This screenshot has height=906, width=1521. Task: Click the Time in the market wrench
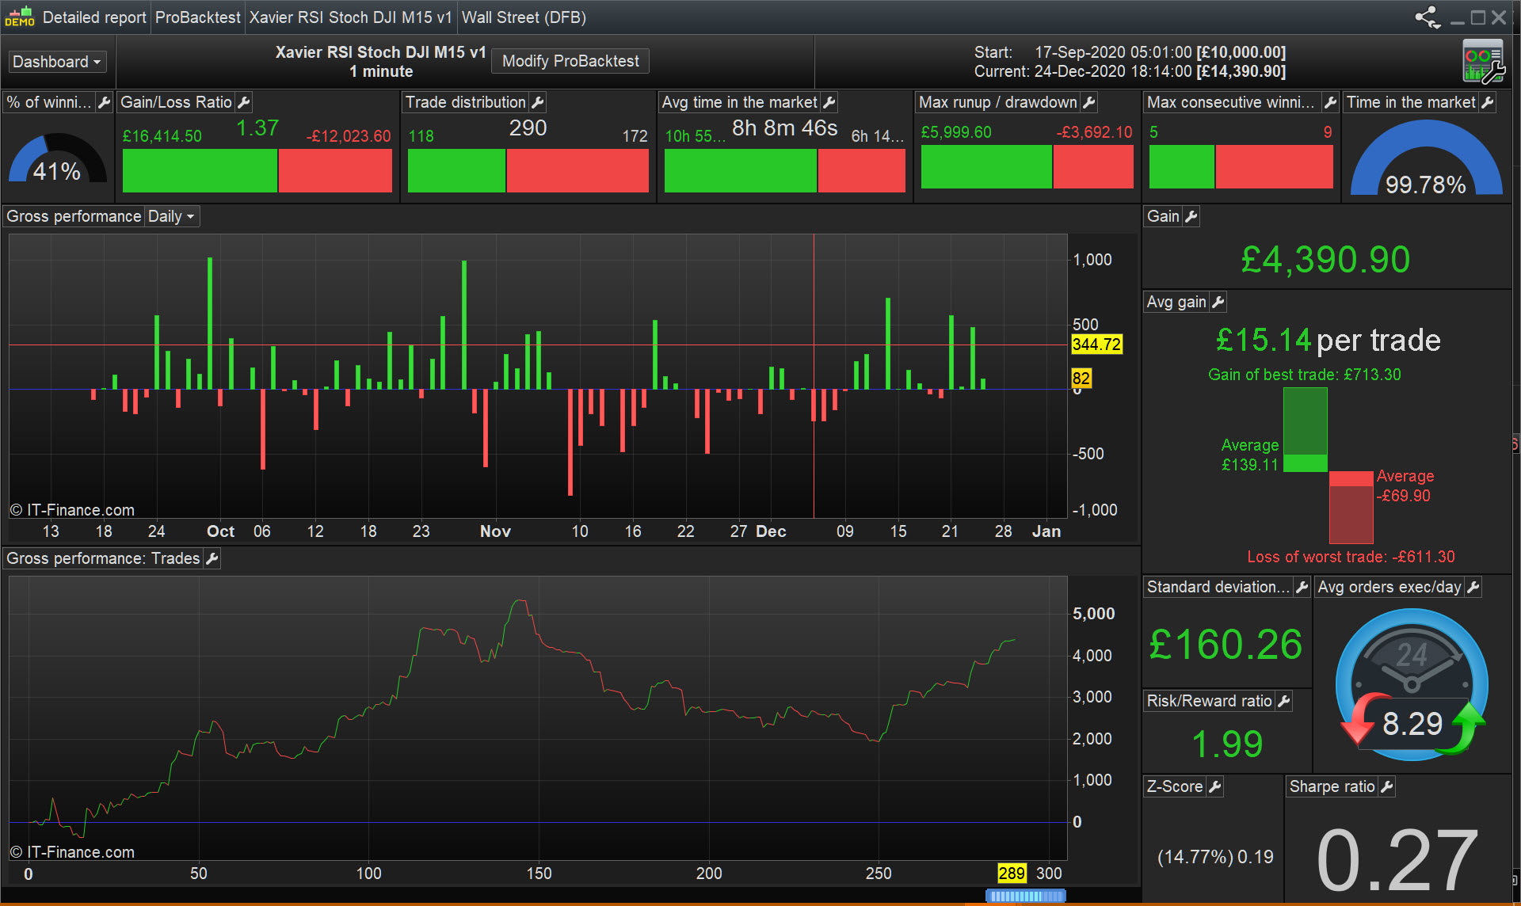tap(1488, 102)
